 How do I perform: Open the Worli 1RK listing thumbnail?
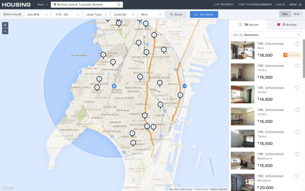pyautogui.click(x=243, y=50)
